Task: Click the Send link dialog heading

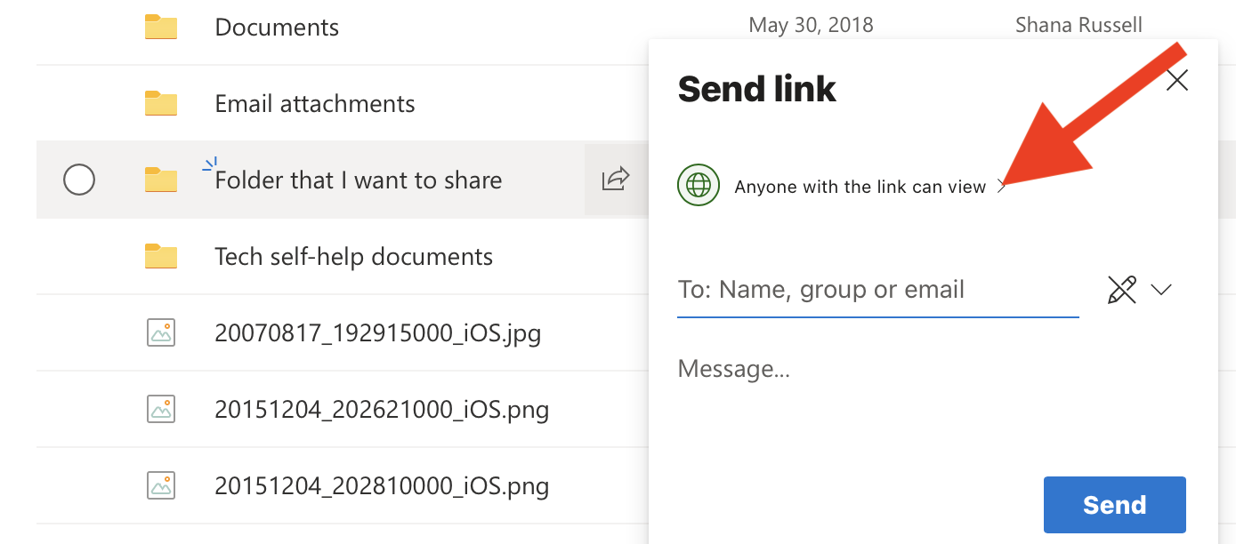Action: tap(756, 89)
